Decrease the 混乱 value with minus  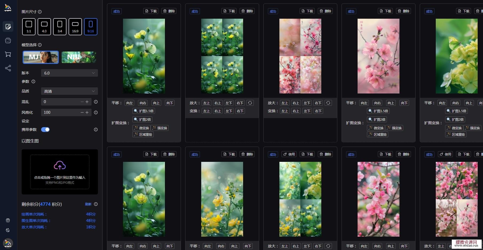(82, 102)
